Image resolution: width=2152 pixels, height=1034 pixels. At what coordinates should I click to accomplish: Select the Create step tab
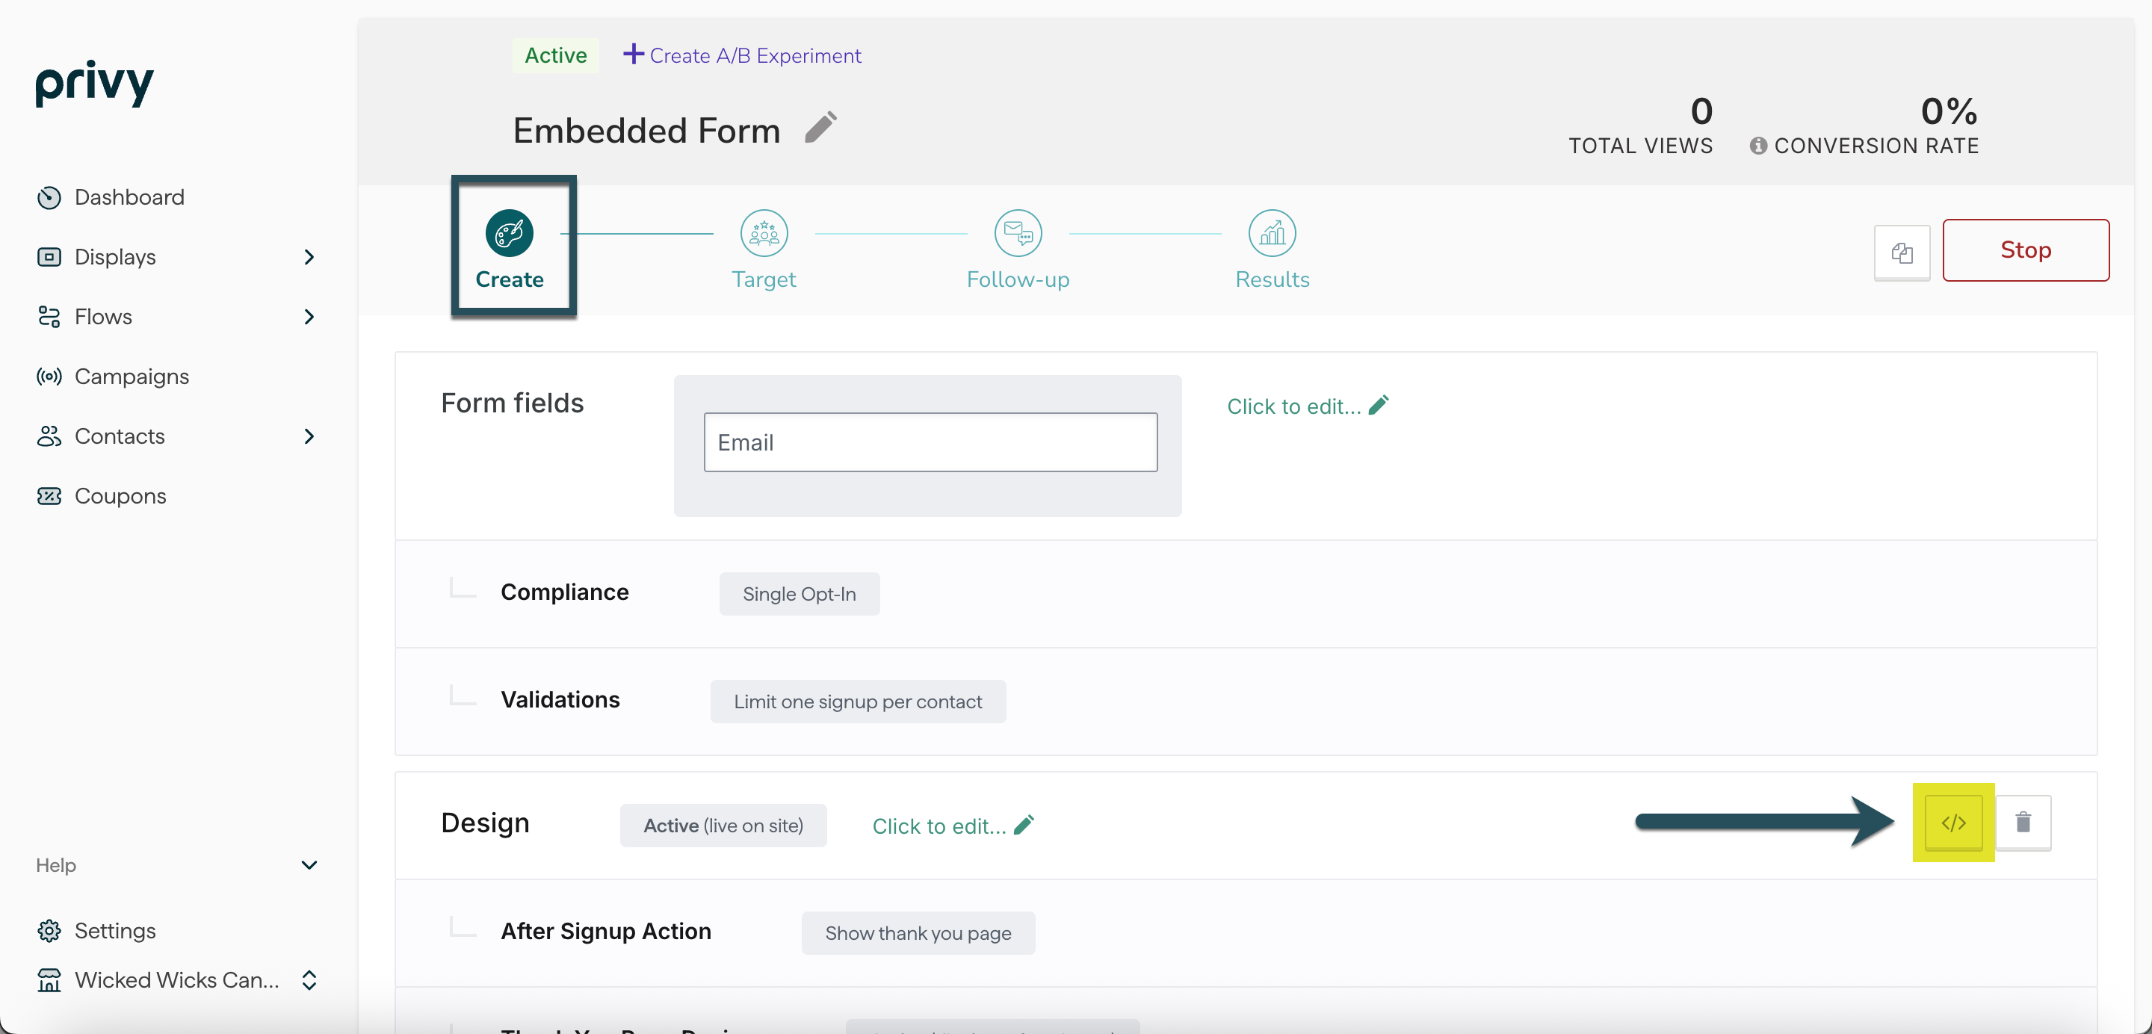[510, 247]
